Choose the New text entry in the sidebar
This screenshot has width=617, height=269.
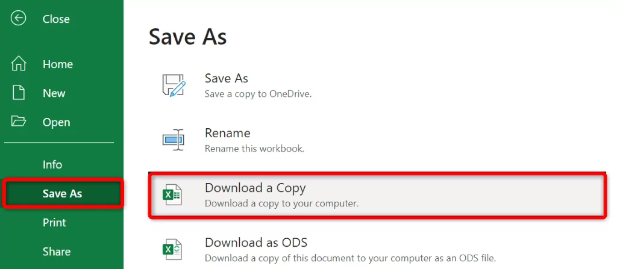click(54, 93)
